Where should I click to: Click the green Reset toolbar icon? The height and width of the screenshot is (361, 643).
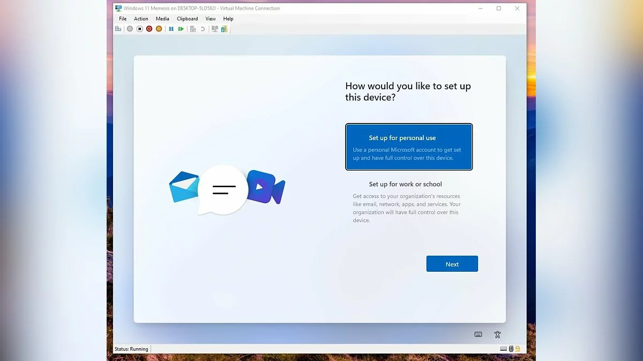[x=181, y=29]
